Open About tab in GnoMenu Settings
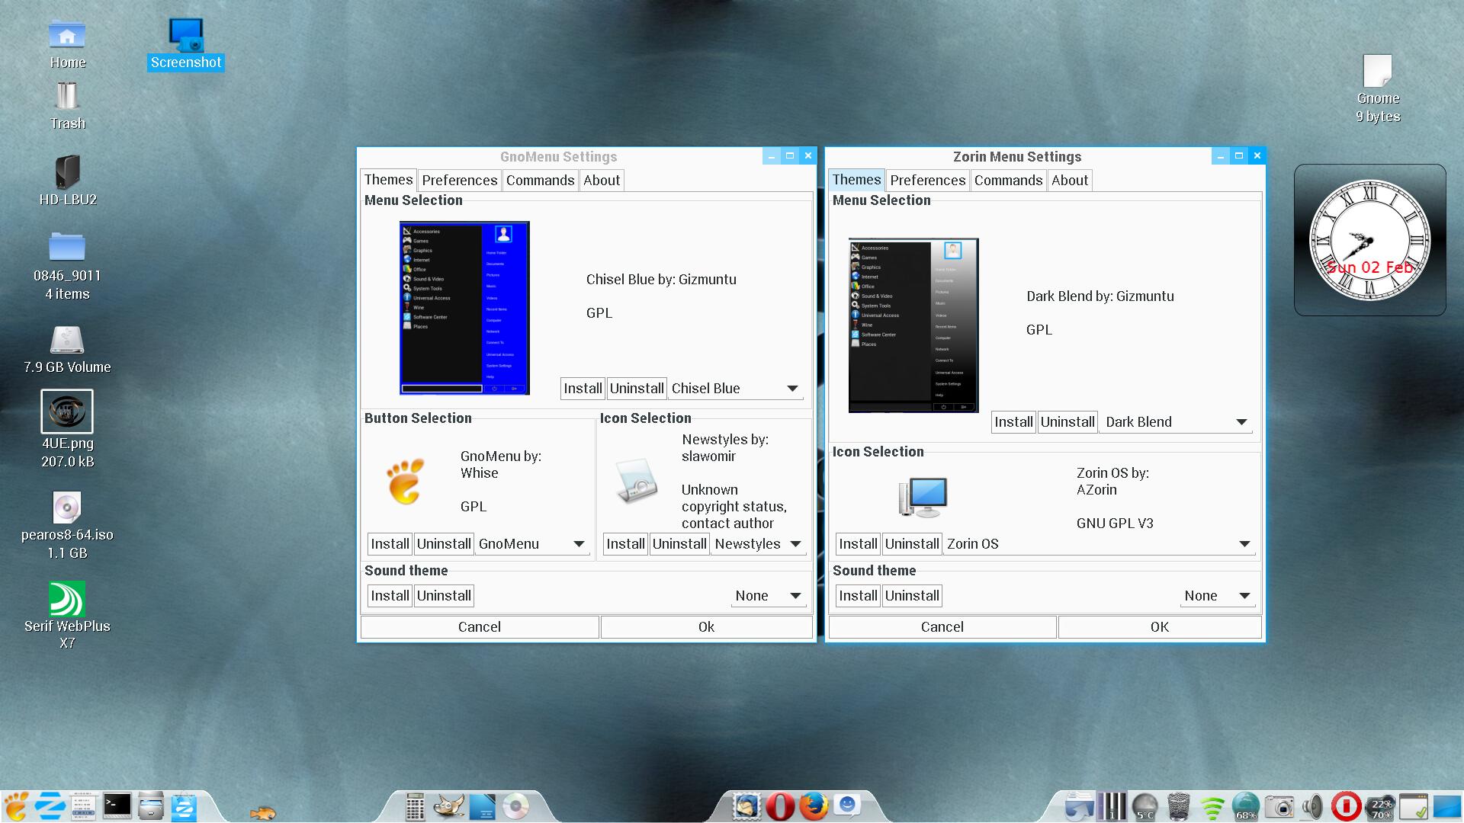1464x823 pixels. click(x=602, y=181)
